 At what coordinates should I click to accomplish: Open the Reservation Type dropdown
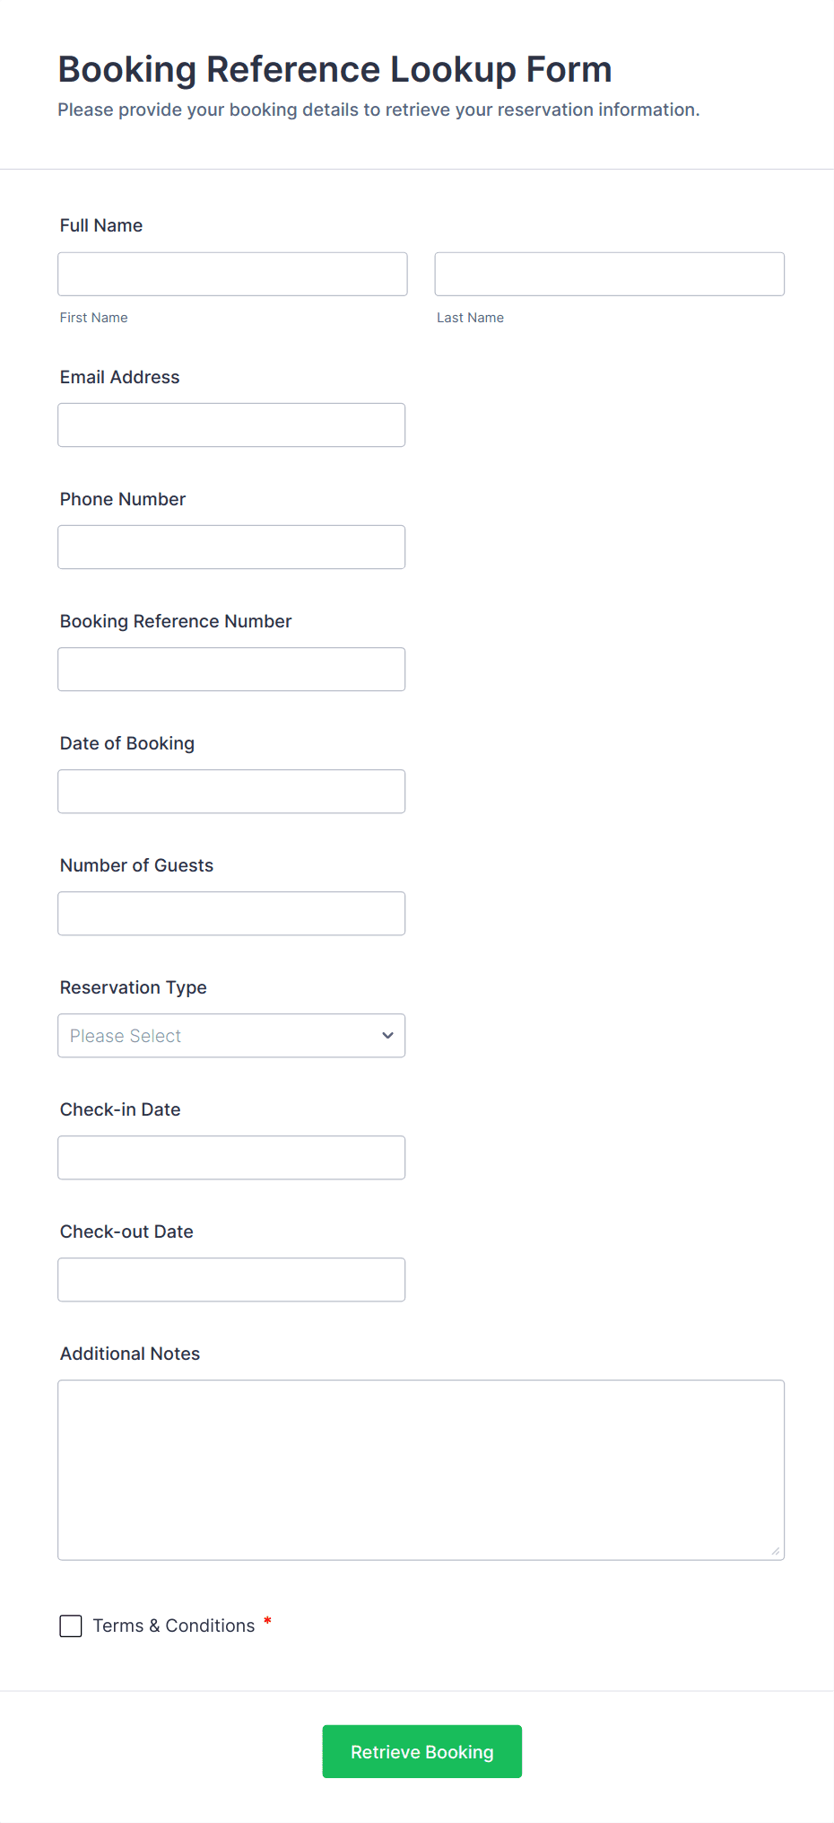coord(215,1035)
